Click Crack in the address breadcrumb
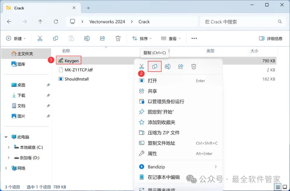Viewport: 290px width, 191px height. point(144,22)
